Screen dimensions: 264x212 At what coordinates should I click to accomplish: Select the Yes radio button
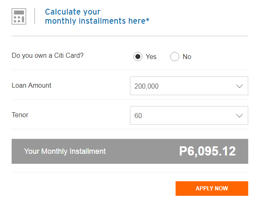pos(138,57)
